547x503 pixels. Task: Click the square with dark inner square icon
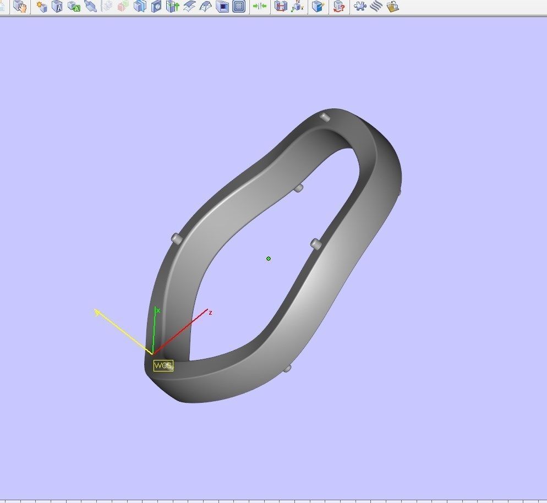click(x=222, y=6)
